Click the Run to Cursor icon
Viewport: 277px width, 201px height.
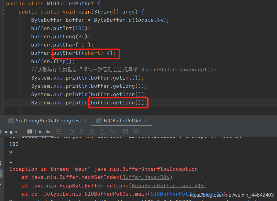click(113, 131)
